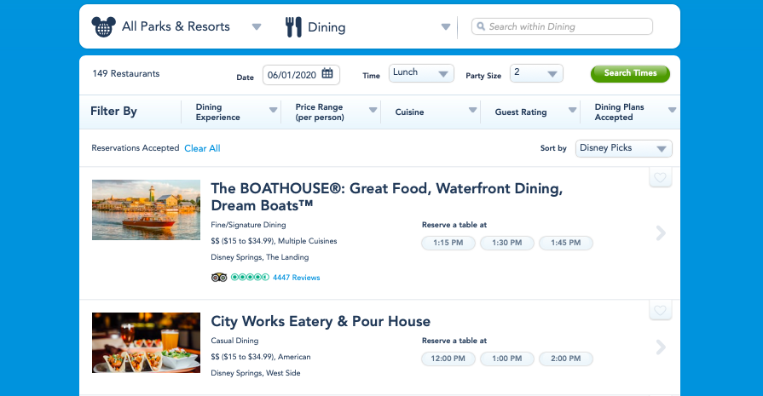Screen dimensions: 763x396
Task: Click the fork and knife Dining icon
Action: [x=293, y=27]
